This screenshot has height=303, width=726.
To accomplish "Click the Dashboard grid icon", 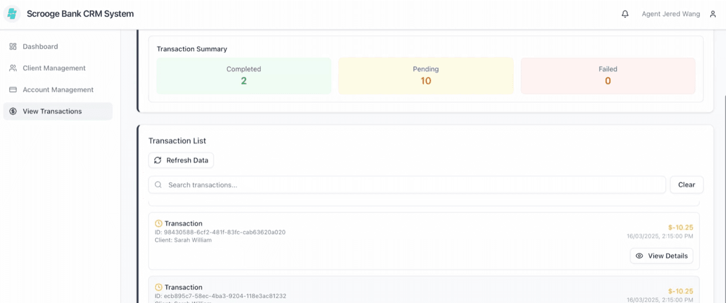I will point(13,47).
